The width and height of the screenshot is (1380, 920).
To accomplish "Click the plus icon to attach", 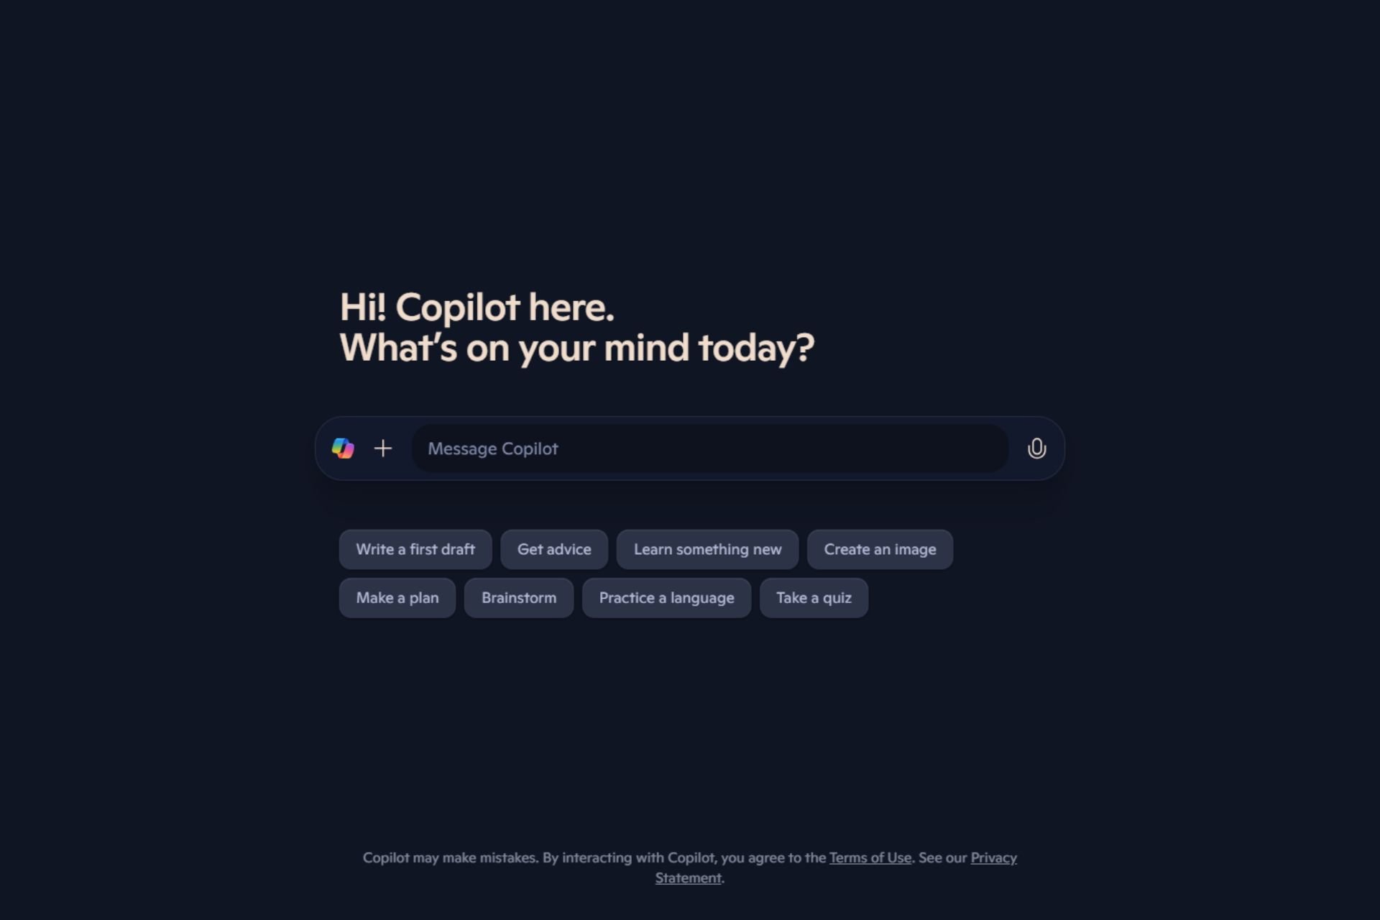I will click(383, 448).
